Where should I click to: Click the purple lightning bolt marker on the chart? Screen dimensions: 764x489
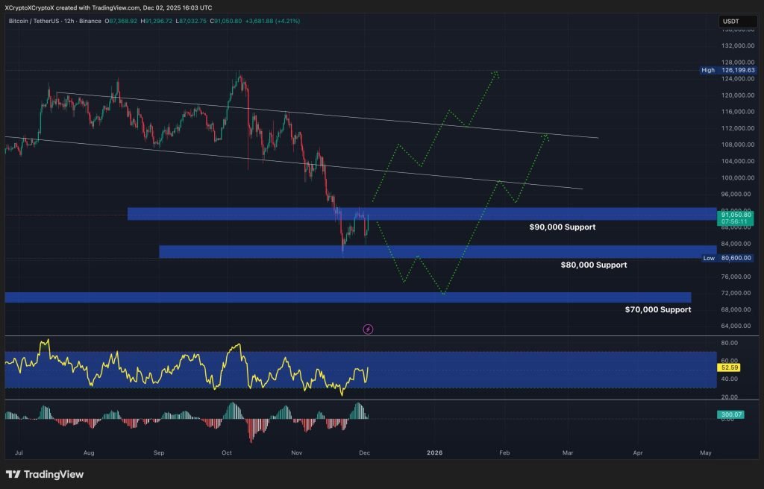367,329
